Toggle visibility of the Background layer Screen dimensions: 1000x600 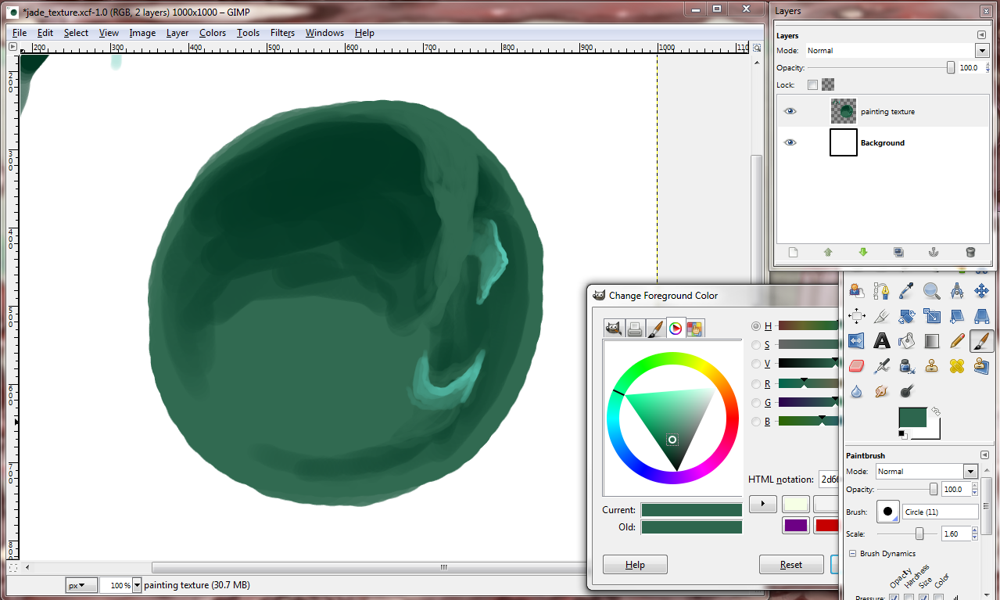point(790,143)
